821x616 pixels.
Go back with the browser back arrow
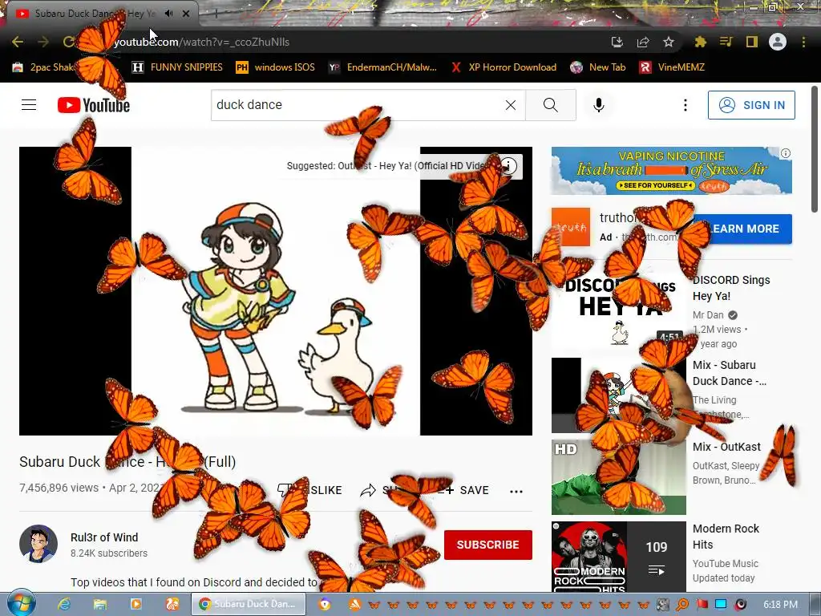[x=18, y=42]
